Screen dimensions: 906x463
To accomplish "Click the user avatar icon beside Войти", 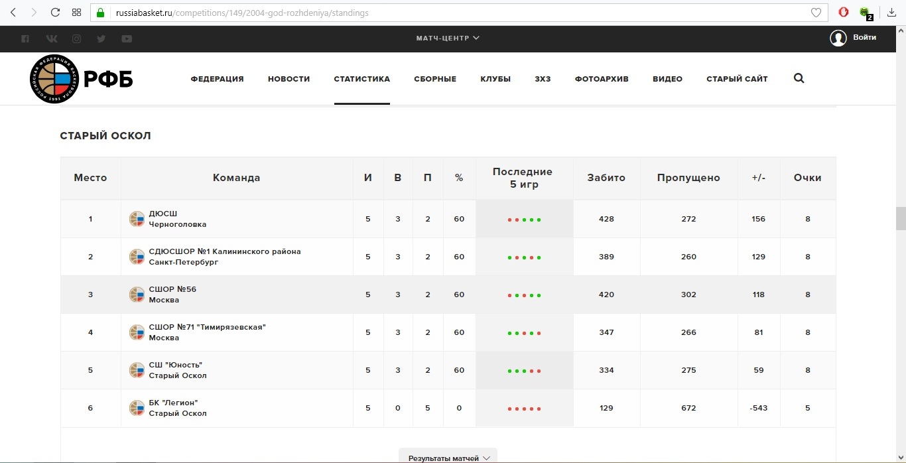I will (838, 38).
